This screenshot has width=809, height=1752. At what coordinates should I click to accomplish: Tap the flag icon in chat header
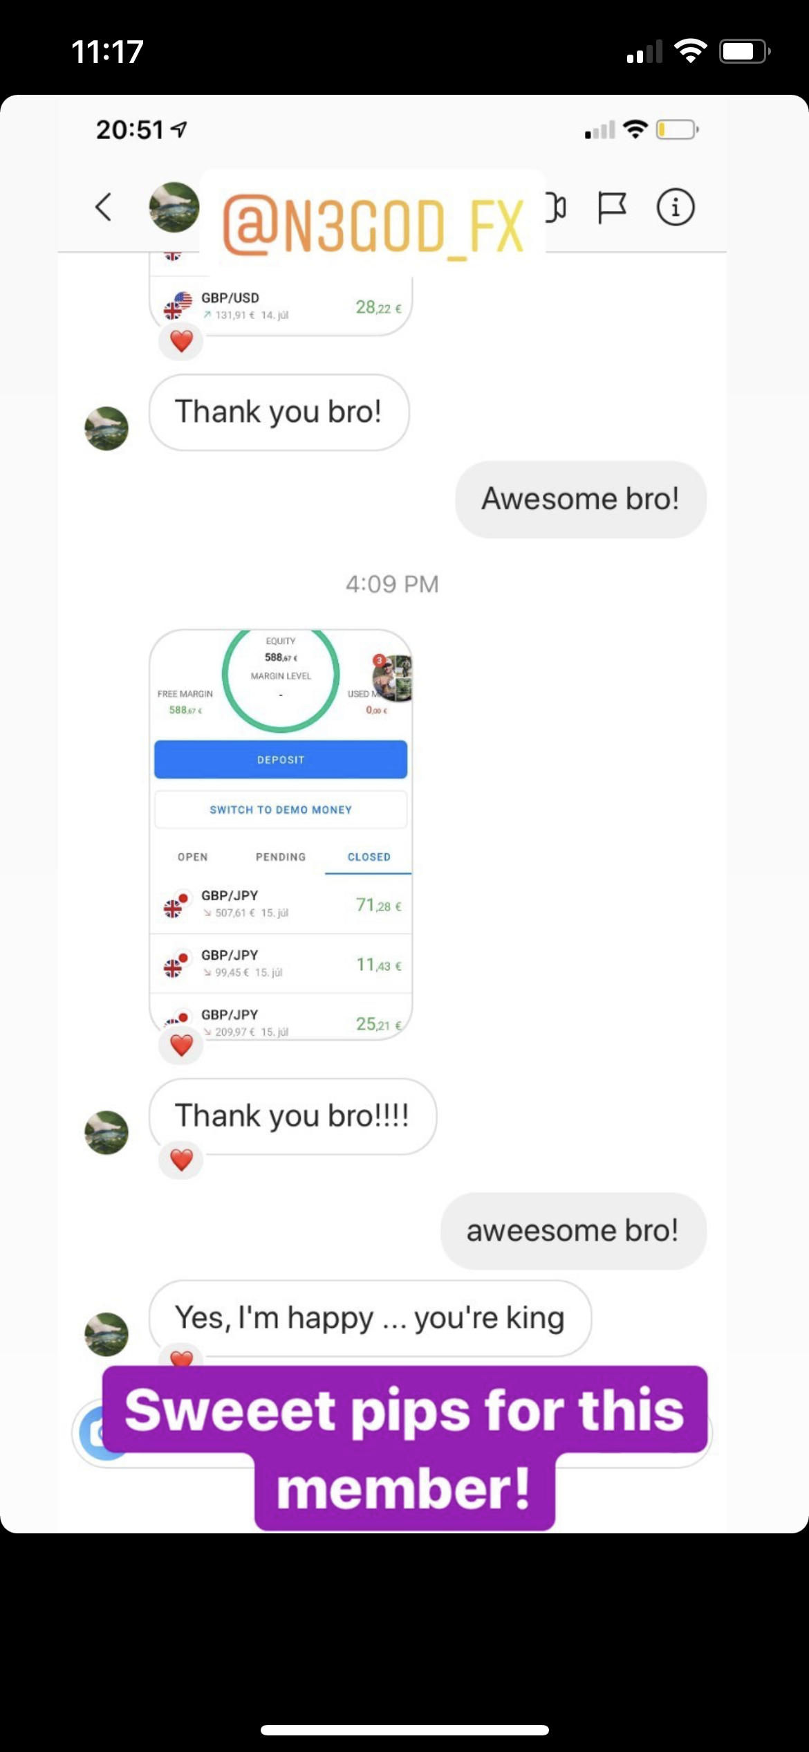pos(611,207)
